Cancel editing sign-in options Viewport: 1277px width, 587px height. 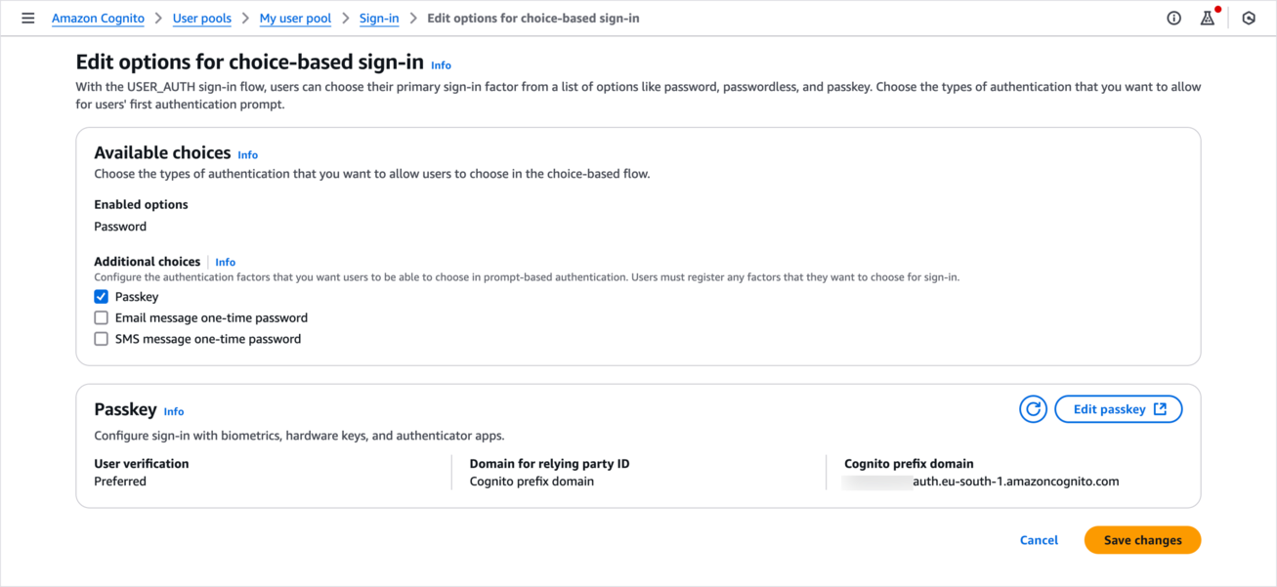(1039, 540)
